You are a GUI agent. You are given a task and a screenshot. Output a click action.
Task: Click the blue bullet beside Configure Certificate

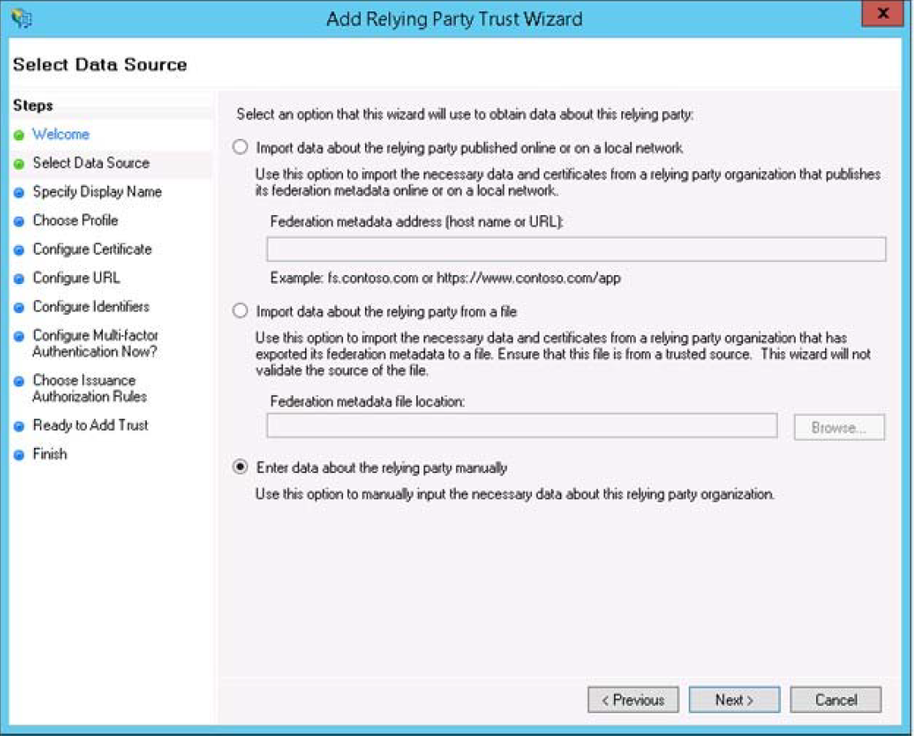(x=19, y=250)
